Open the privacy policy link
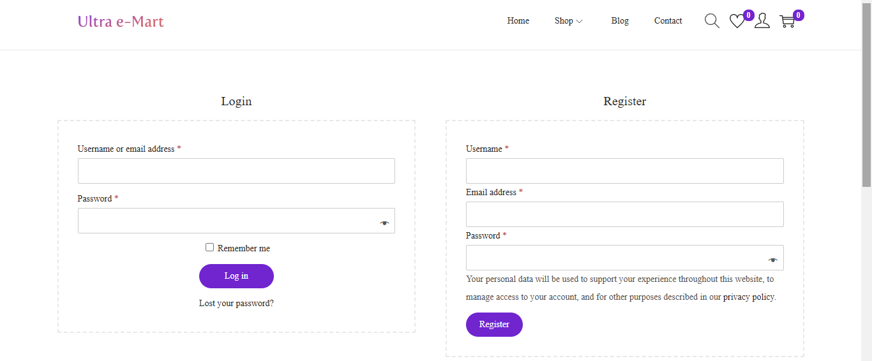The width and height of the screenshot is (872, 361). click(749, 297)
